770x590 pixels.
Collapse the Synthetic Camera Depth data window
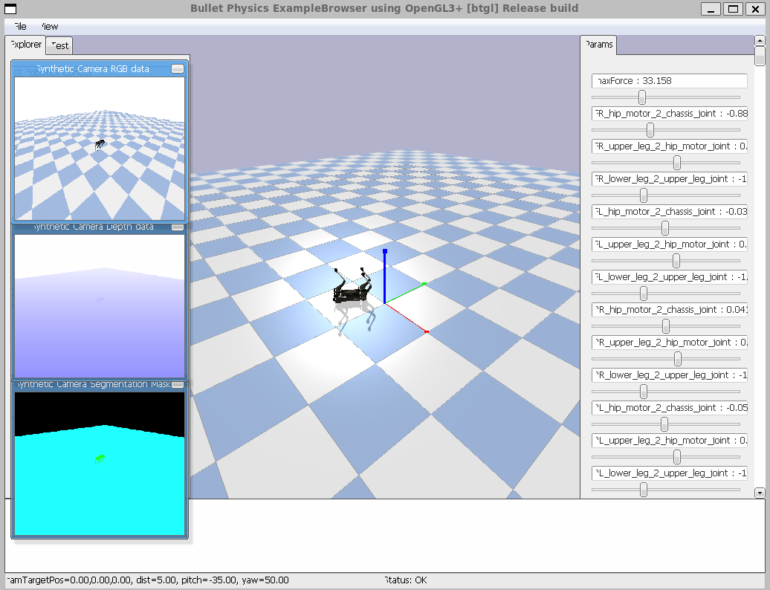point(178,227)
